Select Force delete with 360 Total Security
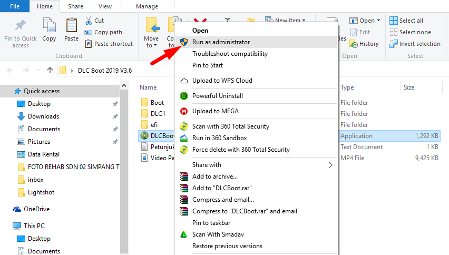 pyautogui.click(x=256, y=150)
